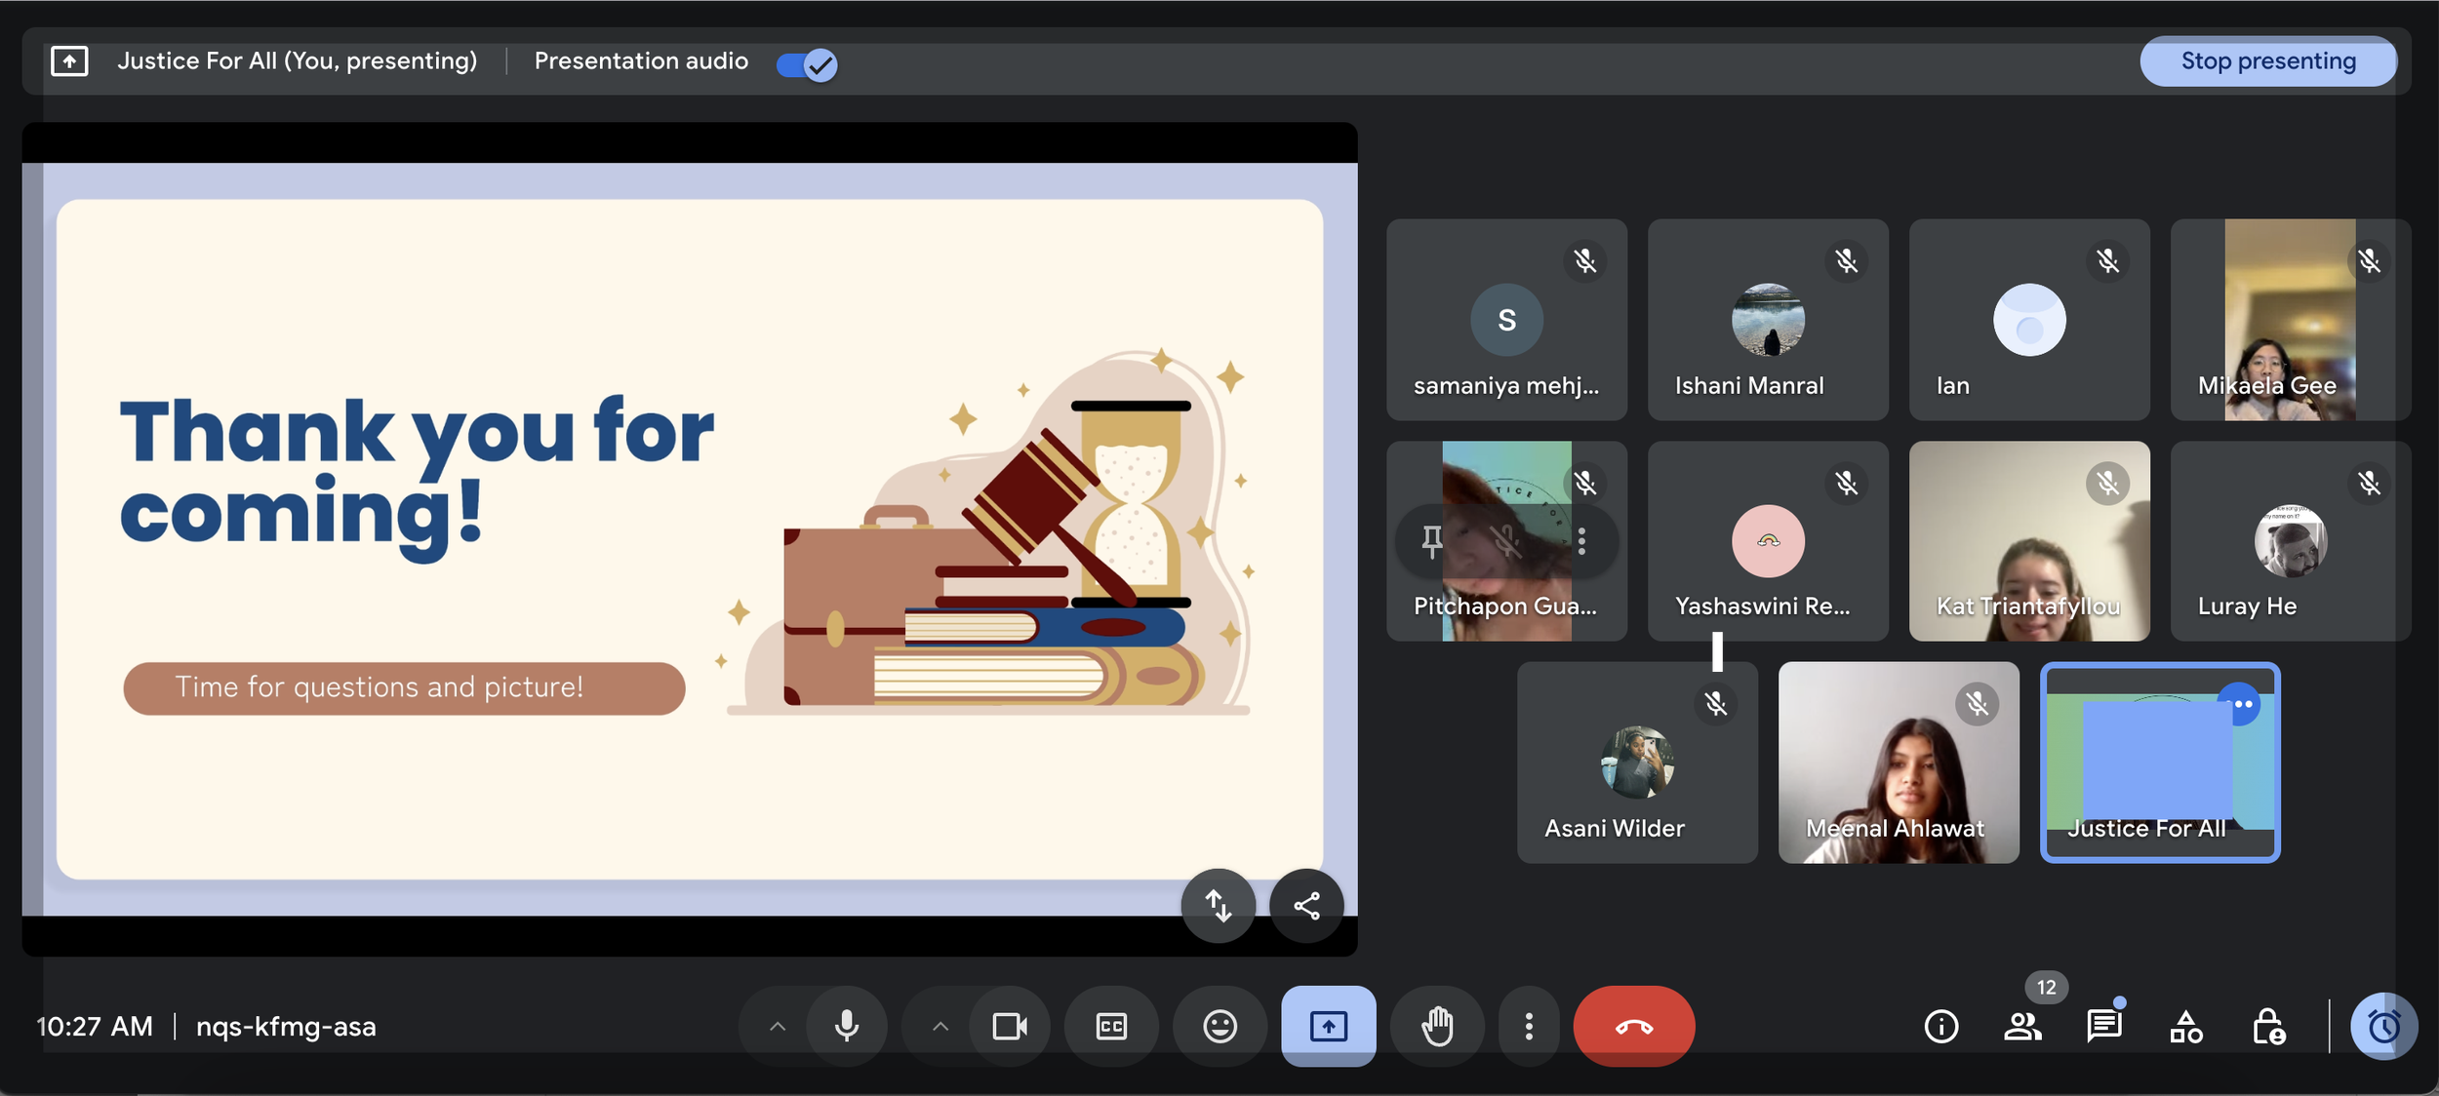Show the people participants panel

2022,1026
